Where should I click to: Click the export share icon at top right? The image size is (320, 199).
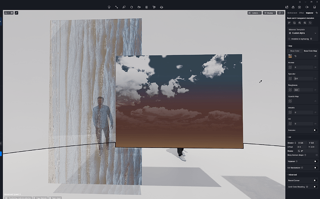click(x=287, y=7)
